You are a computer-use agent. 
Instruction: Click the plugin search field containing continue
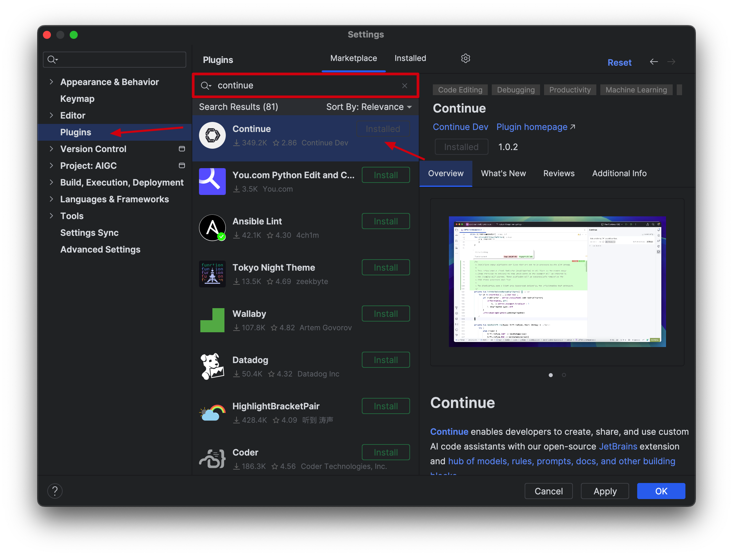tap(305, 86)
